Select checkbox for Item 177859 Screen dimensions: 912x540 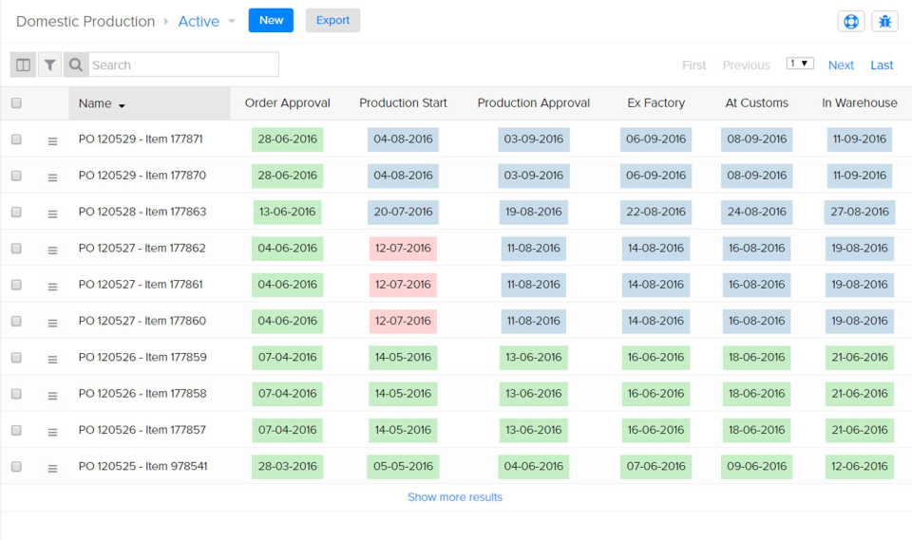pyautogui.click(x=16, y=358)
